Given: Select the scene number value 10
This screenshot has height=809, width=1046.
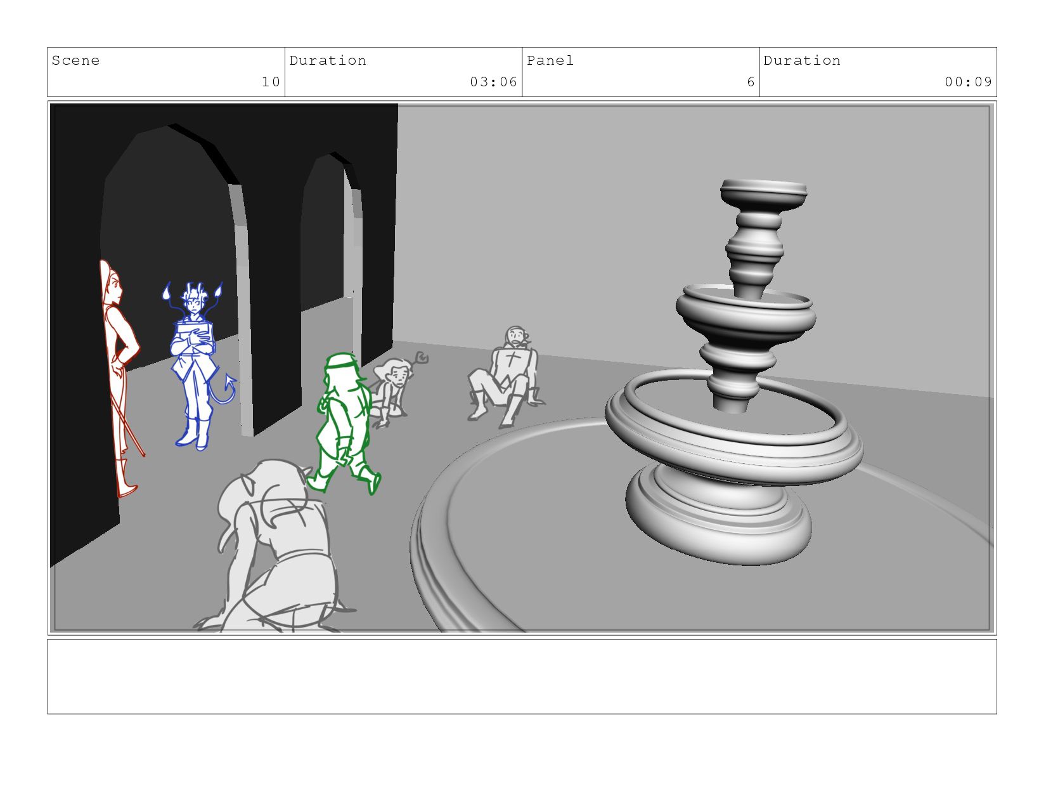Looking at the screenshot, I should tap(271, 82).
